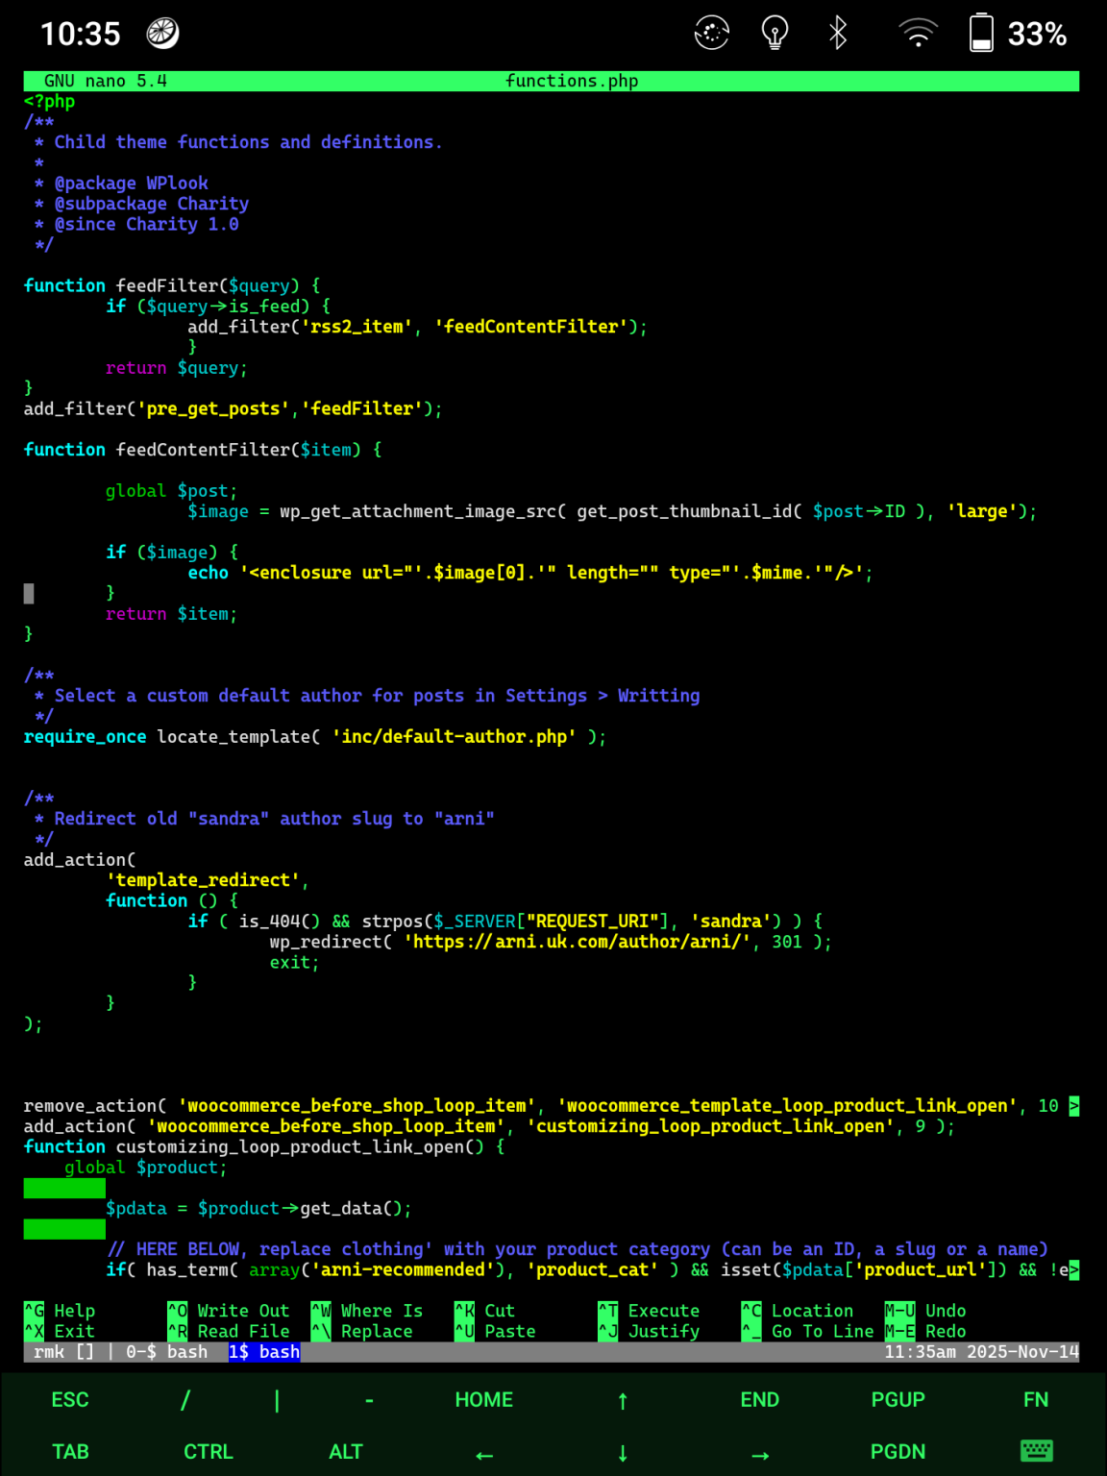Tap the Wi-Fi status icon
The image size is (1107, 1476).
point(918,33)
